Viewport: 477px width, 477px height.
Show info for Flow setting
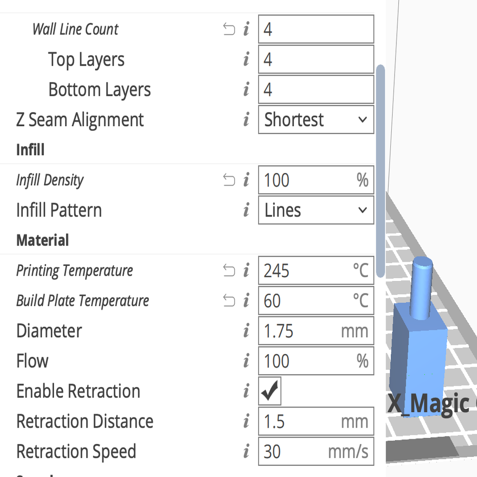point(246,361)
